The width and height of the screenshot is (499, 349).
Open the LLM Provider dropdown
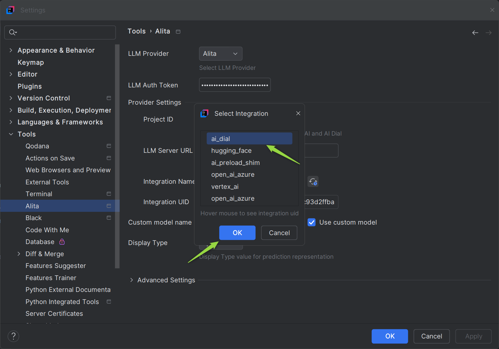point(221,54)
